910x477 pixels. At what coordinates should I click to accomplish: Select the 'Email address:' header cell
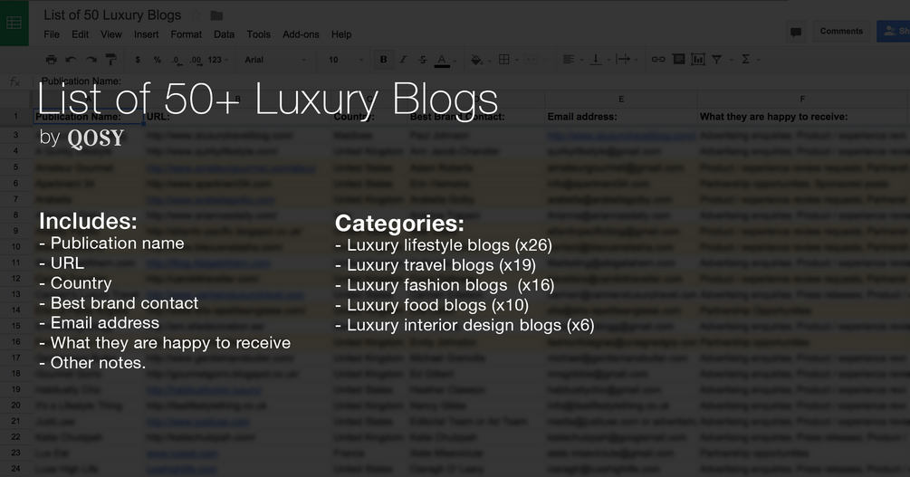[621, 117]
